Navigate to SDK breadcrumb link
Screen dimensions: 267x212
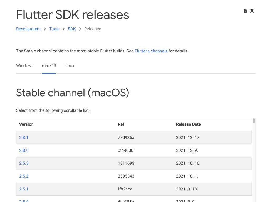click(x=72, y=29)
